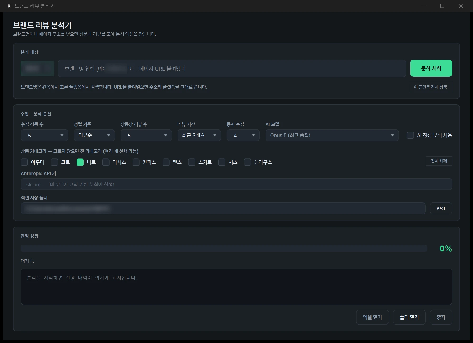
Task: Toggle the 아우터 category checkbox
Action: pos(24,162)
